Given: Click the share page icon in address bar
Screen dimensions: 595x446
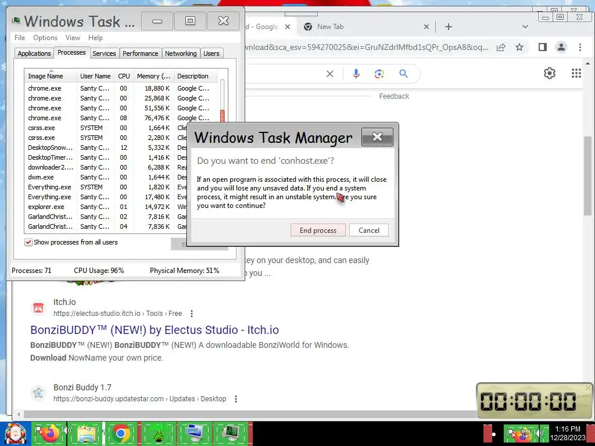Looking at the screenshot, I should [x=501, y=47].
